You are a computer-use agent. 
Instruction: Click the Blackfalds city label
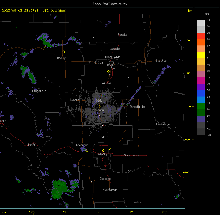point(113,57)
